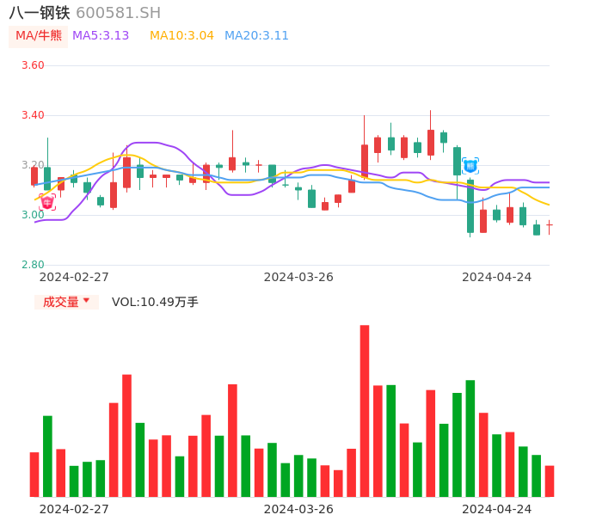Click the tallest red volume bar
The height and width of the screenshot is (521, 590).
coord(365,411)
